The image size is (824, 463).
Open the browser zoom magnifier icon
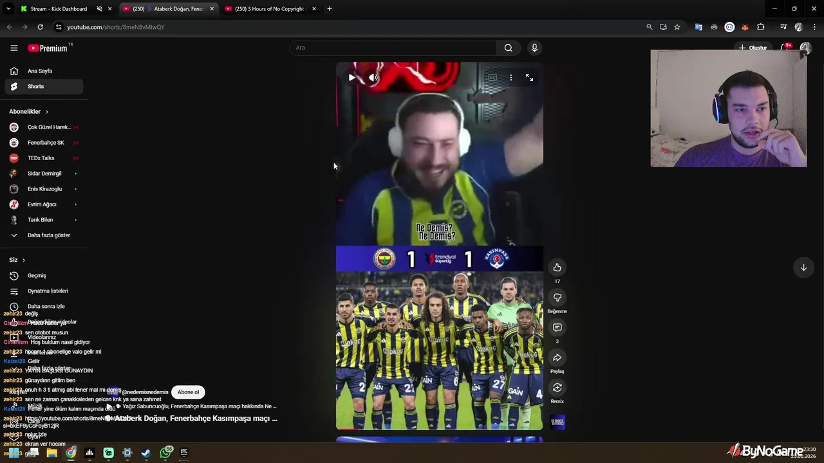click(650, 27)
